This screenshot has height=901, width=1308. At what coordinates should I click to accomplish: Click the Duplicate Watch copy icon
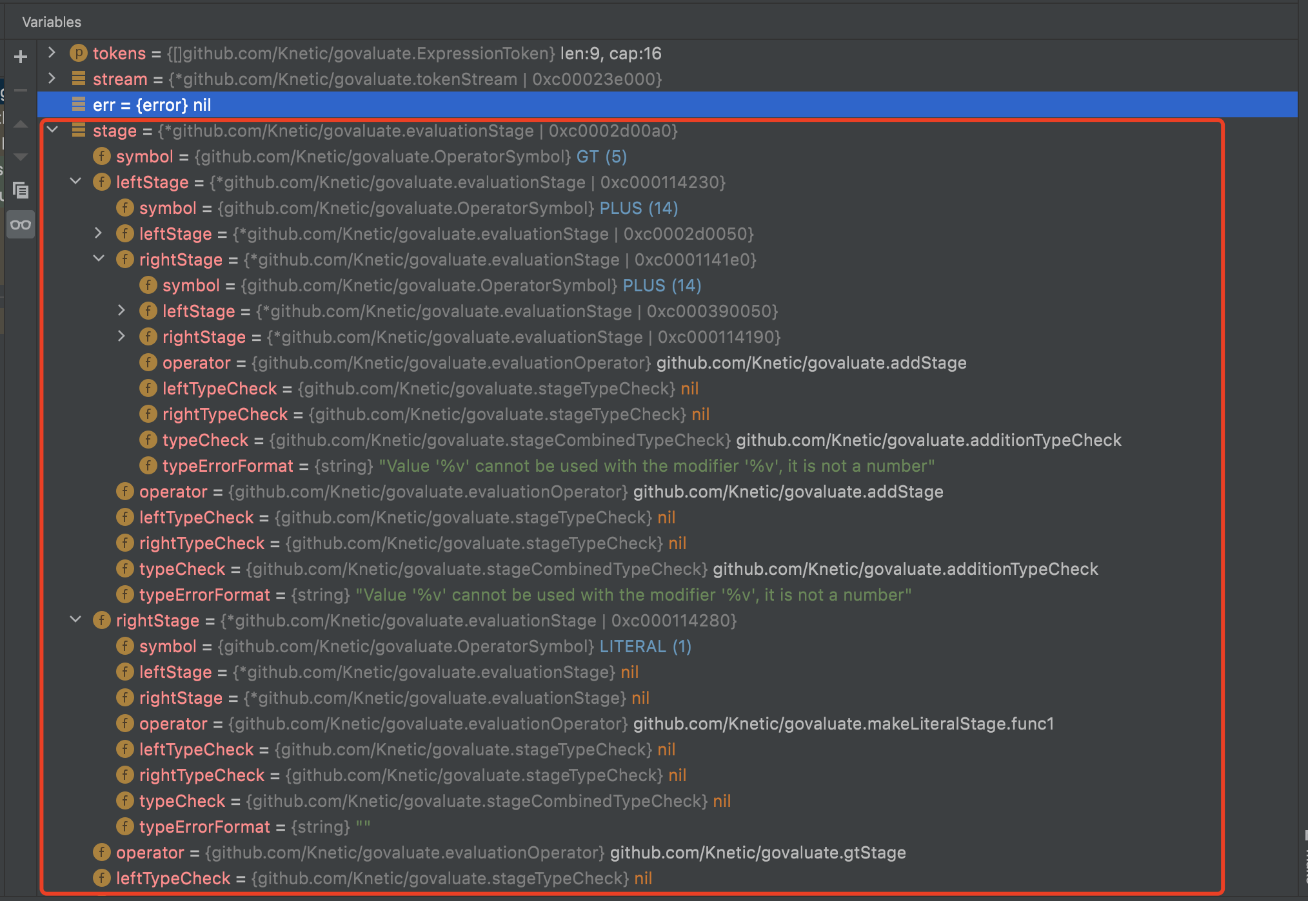(x=21, y=190)
